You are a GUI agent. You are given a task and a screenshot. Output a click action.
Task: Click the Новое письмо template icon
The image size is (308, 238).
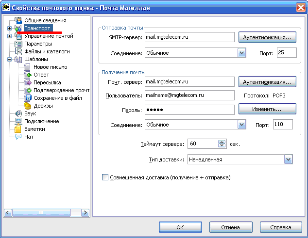[27, 67]
